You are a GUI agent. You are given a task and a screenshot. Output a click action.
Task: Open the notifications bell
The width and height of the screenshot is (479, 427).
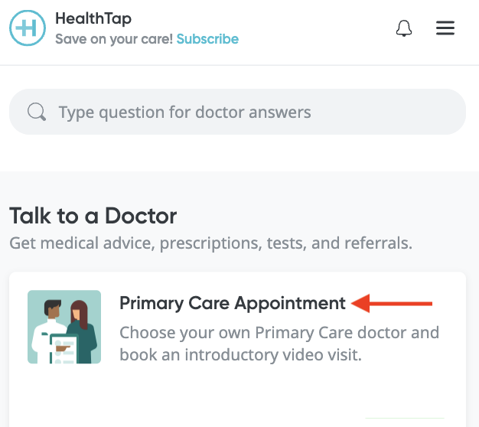(404, 28)
